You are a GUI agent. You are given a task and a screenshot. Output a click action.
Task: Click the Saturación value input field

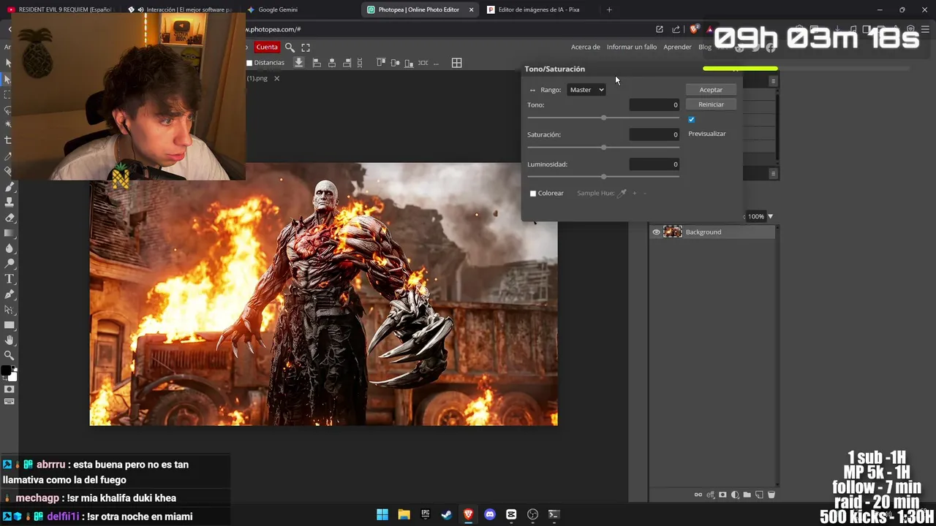tap(654, 134)
